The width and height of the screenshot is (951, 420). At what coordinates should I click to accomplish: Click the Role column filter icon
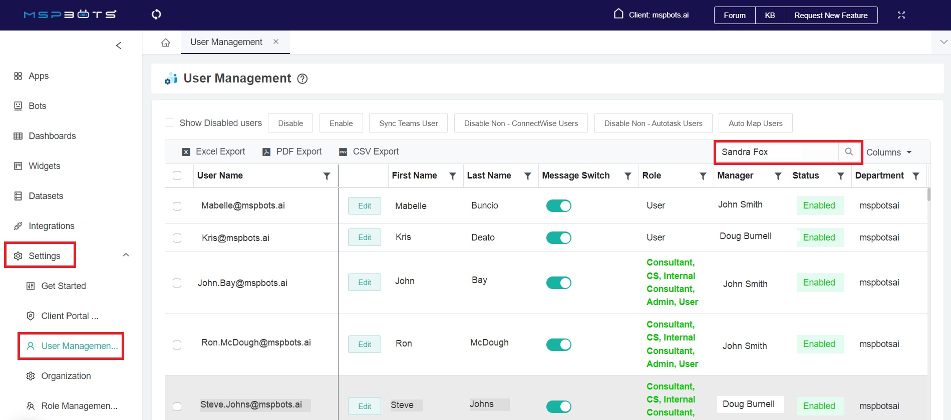point(703,176)
